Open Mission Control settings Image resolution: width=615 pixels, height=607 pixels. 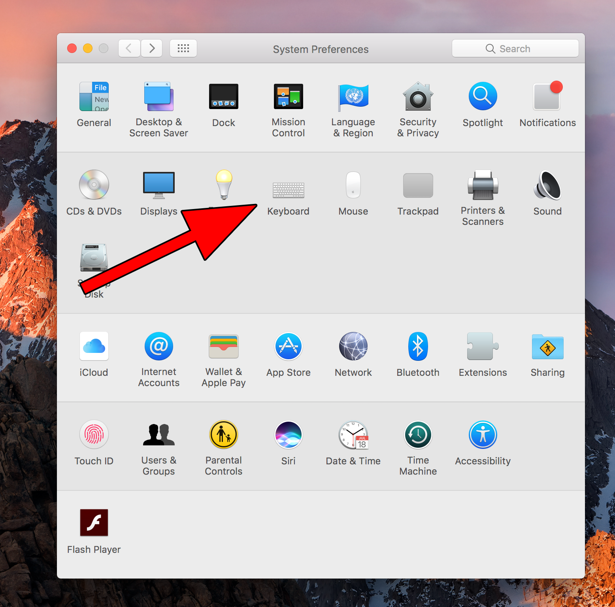(288, 97)
